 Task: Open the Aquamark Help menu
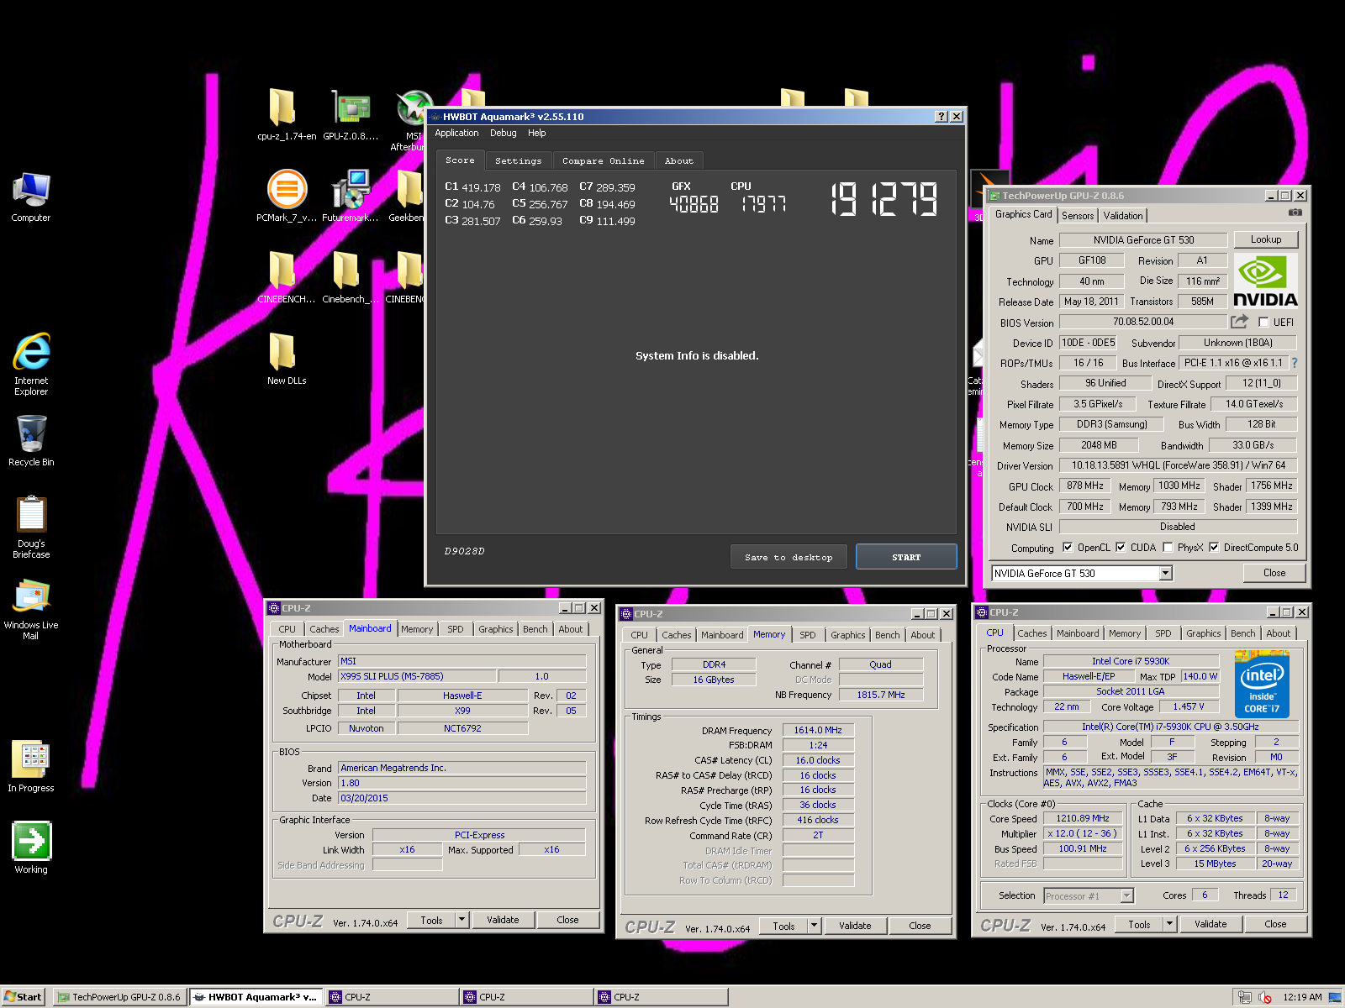coord(537,133)
